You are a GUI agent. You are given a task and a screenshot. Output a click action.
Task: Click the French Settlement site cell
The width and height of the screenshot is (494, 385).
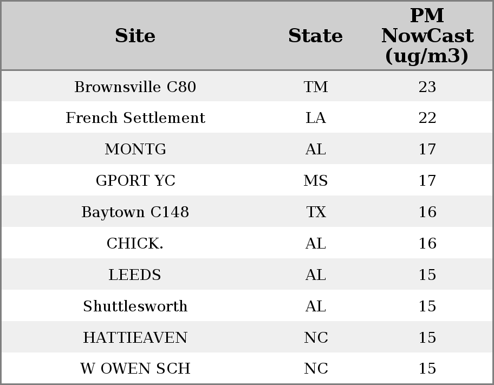135,118
